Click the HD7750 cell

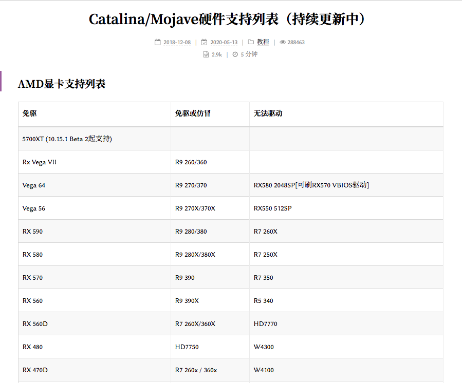(210, 347)
